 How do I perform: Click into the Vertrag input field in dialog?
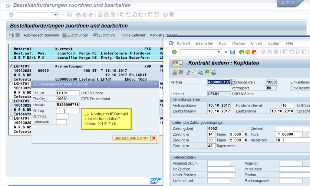pyautogui.click(x=68, y=111)
